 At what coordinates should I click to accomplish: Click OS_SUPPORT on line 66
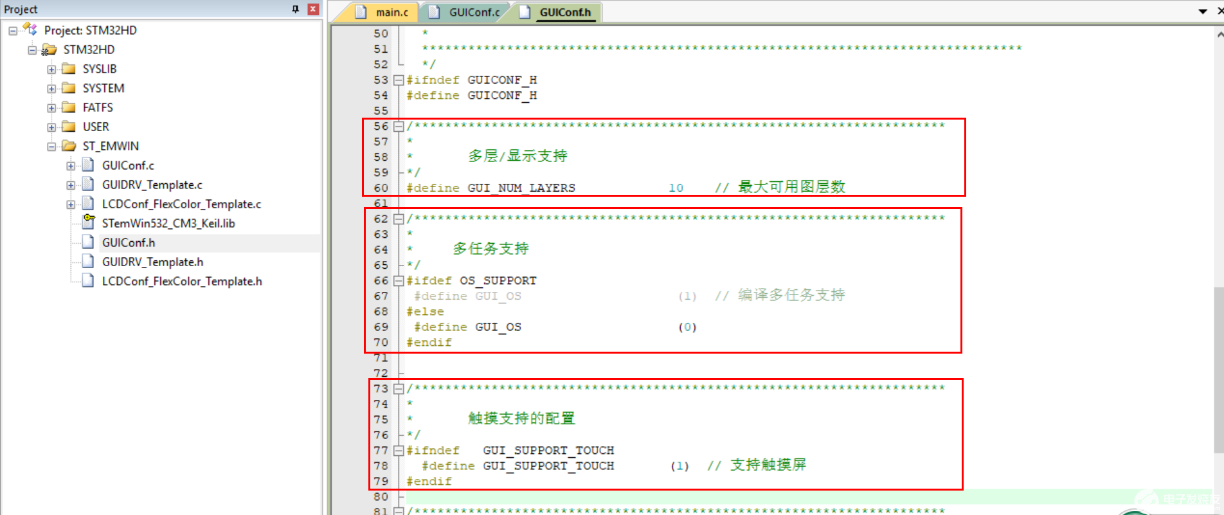pos(498,280)
